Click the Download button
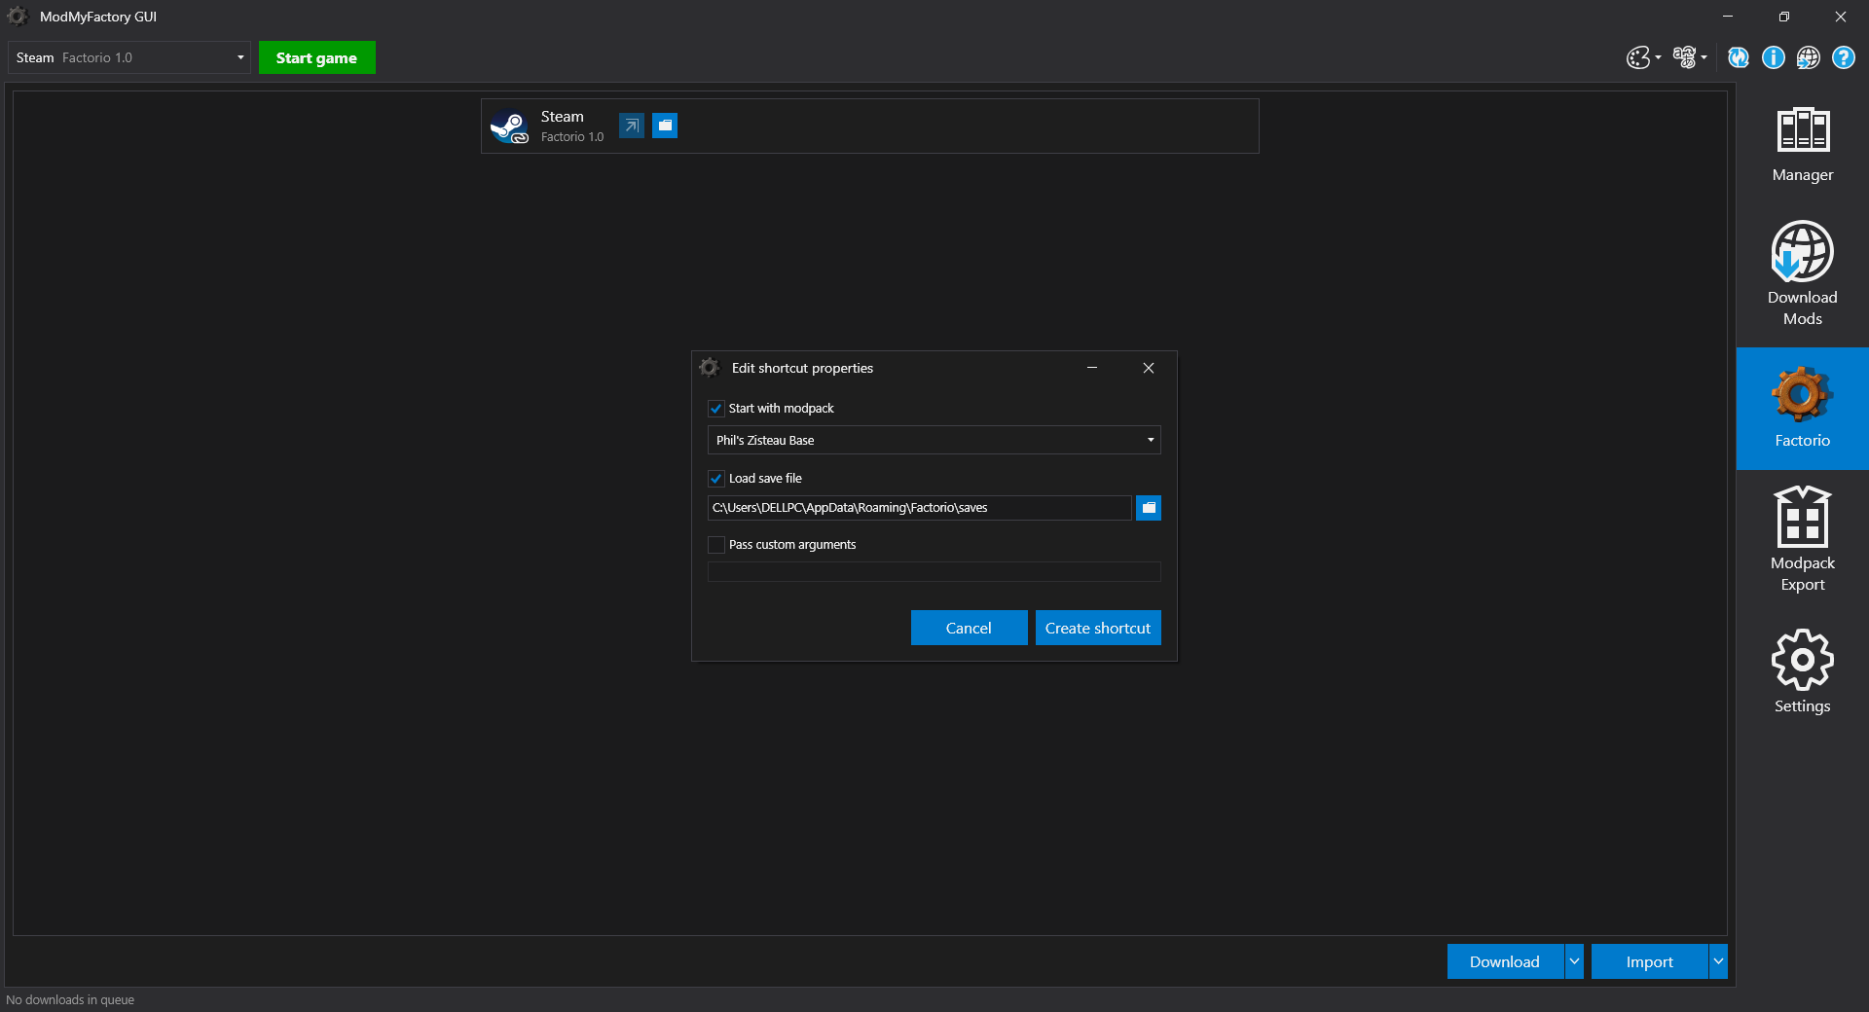The width and height of the screenshot is (1869, 1012). (1505, 961)
